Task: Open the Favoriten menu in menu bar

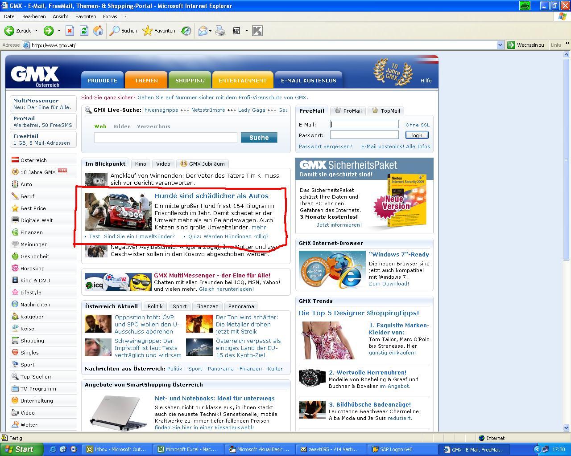Action: click(86, 16)
